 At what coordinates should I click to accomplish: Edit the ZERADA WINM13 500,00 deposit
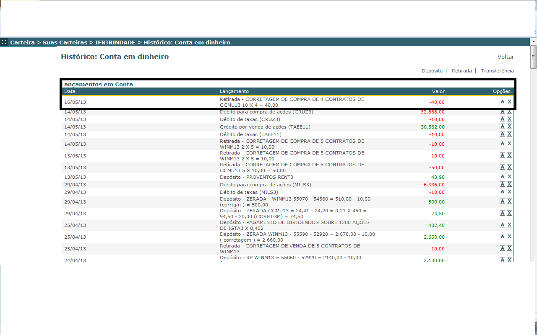tap(502, 201)
